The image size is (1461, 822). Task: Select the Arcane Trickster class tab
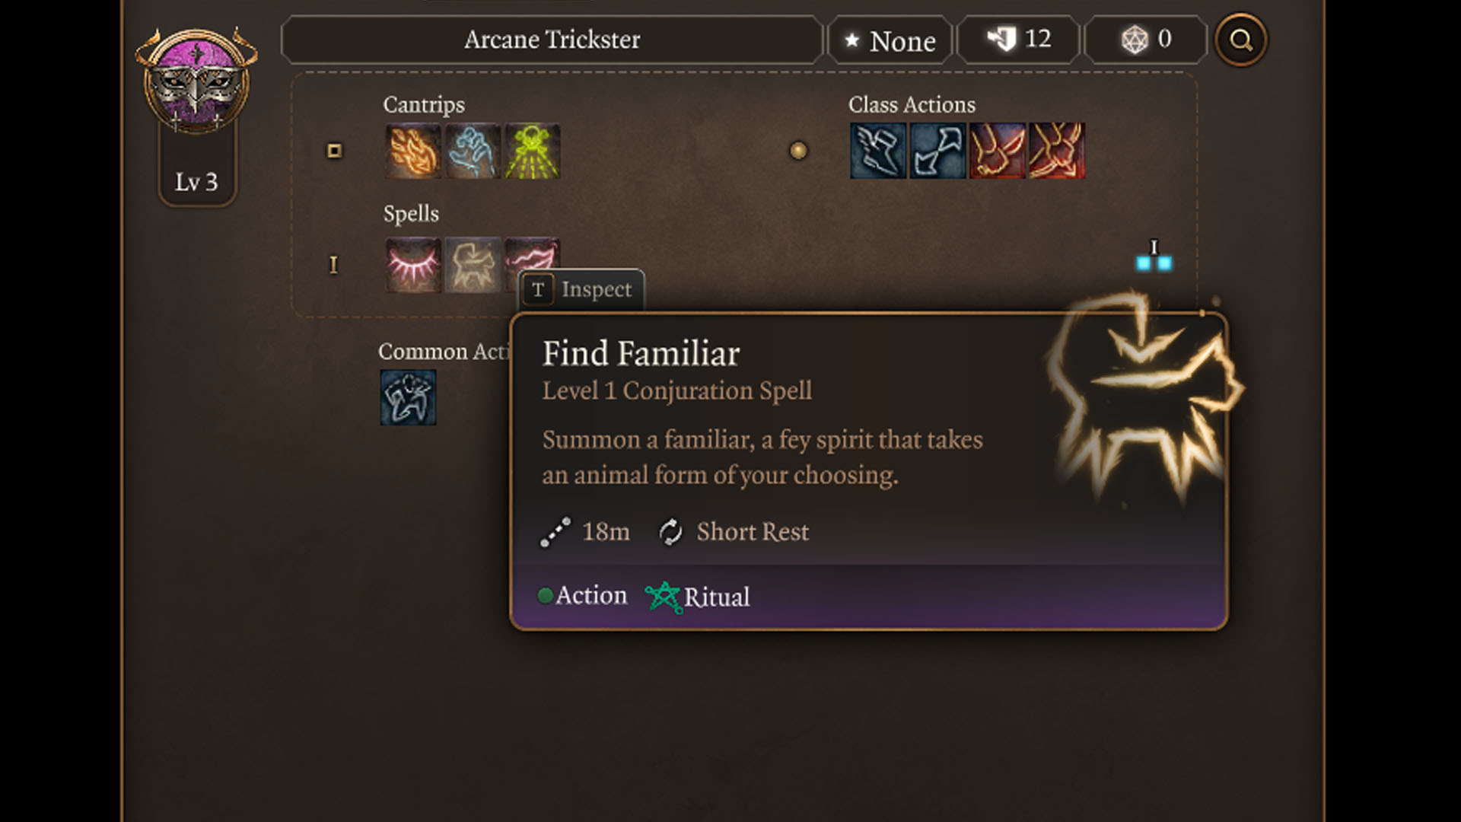pyautogui.click(x=551, y=40)
